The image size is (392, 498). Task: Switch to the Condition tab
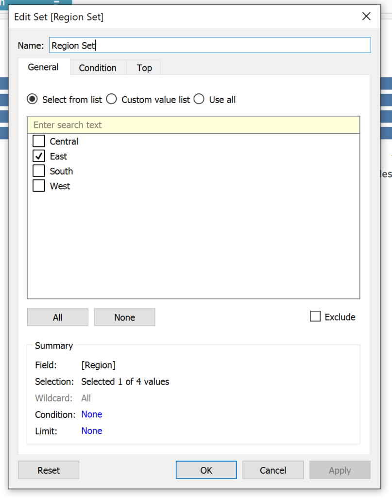[x=98, y=68]
